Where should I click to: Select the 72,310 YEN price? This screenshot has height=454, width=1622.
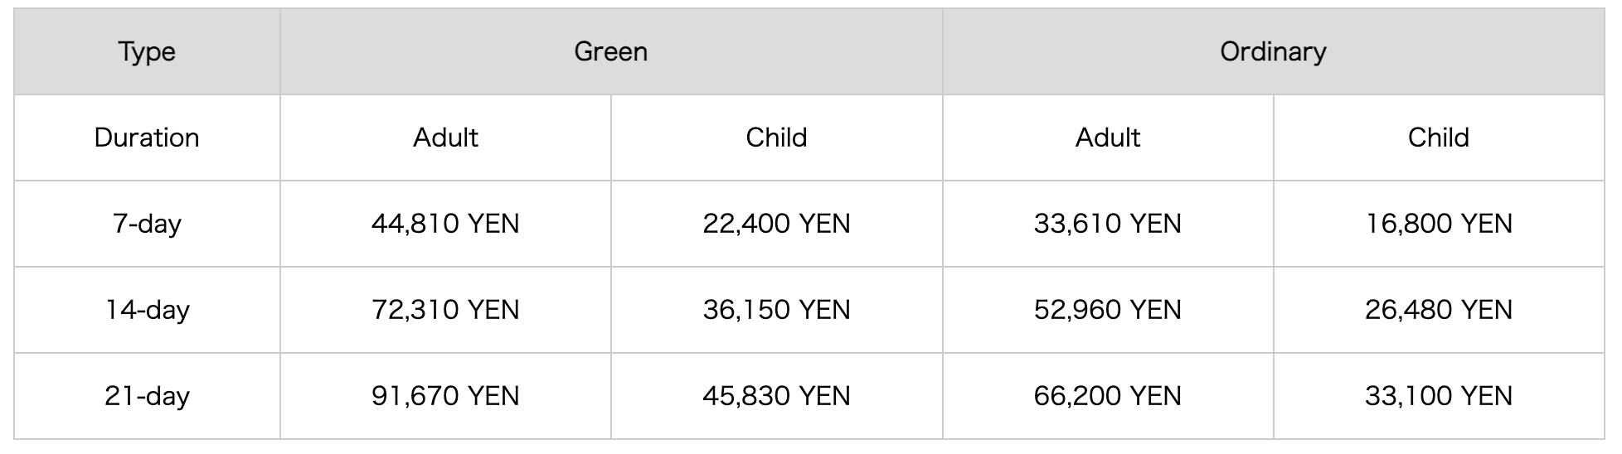point(445,310)
